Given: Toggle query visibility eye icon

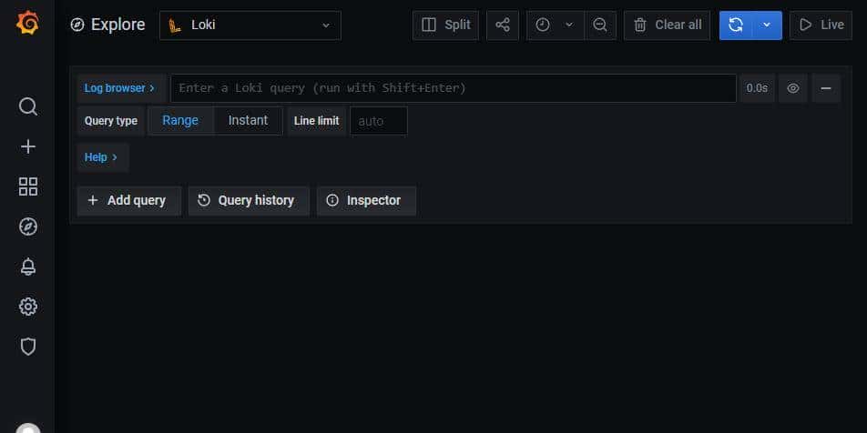Looking at the screenshot, I should (x=793, y=88).
